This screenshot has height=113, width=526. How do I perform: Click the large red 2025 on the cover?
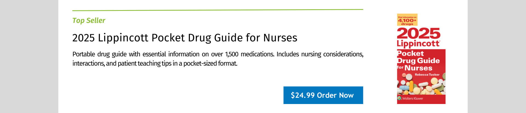coord(419,33)
